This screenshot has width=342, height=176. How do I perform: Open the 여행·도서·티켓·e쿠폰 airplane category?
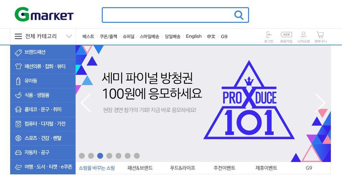click(43, 167)
